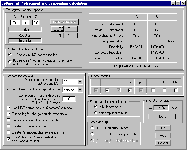Expand the Cross-Section evaporation file version dropdown
This screenshot has height=150, width=187.
80,90
